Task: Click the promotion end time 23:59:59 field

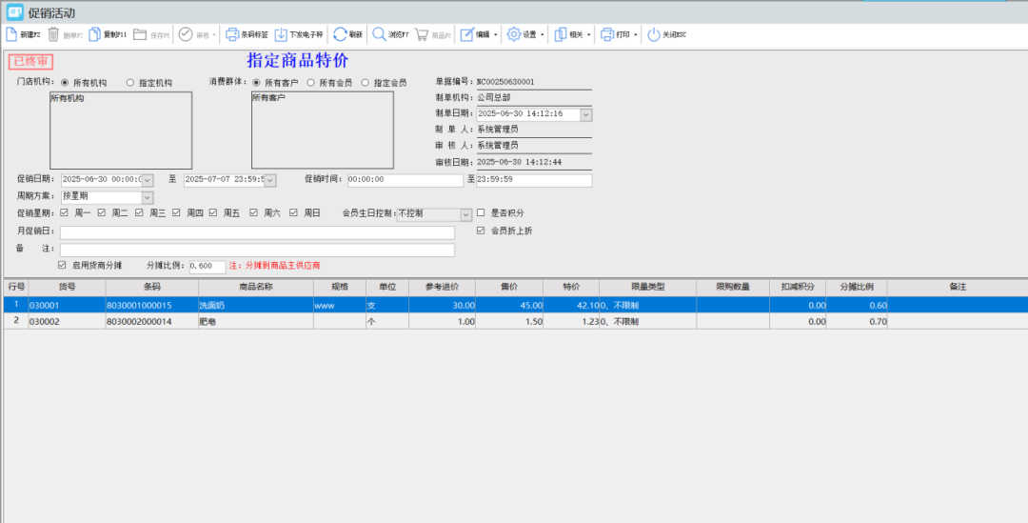Action: tap(534, 180)
